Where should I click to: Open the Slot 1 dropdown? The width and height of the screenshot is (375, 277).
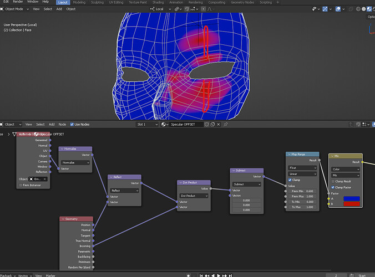(148, 125)
